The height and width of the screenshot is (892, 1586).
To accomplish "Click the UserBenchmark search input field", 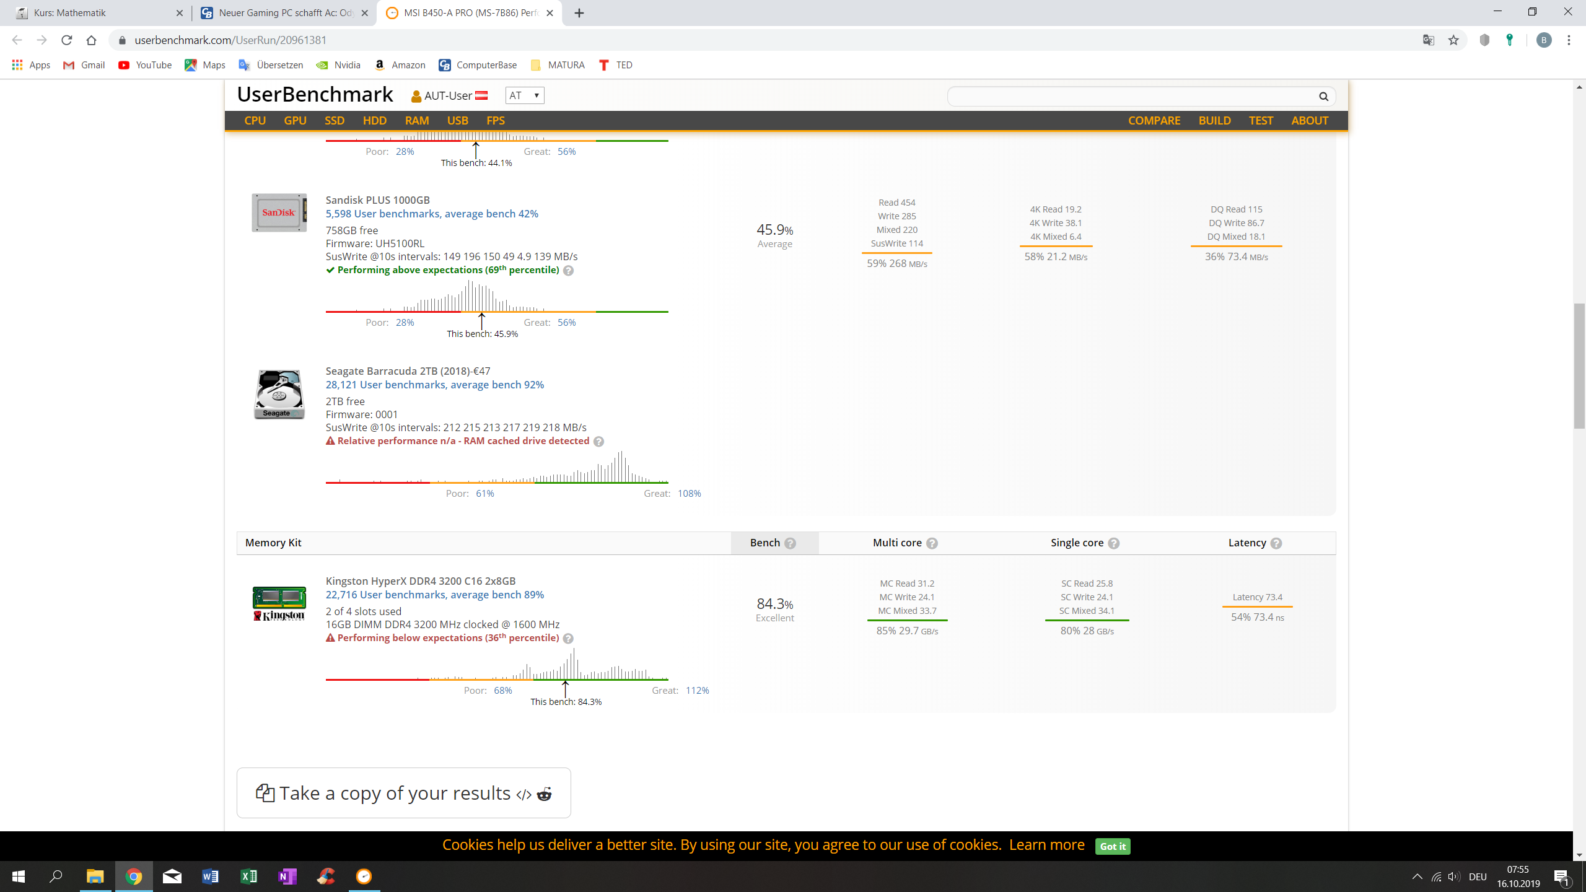I will pyautogui.click(x=1128, y=96).
